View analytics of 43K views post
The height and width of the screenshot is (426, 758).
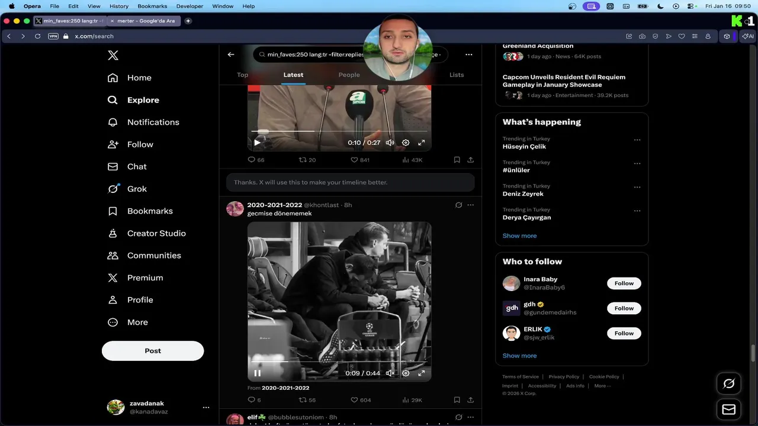point(412,160)
